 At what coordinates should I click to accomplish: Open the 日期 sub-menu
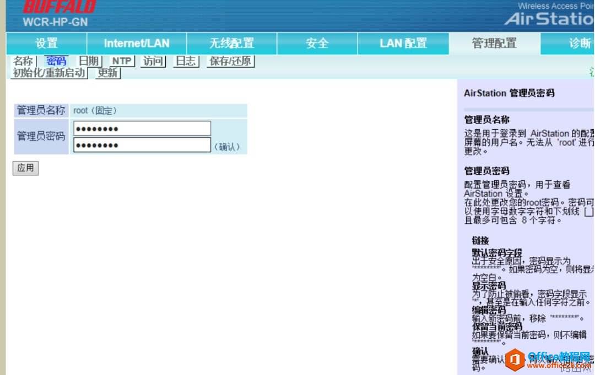click(89, 61)
